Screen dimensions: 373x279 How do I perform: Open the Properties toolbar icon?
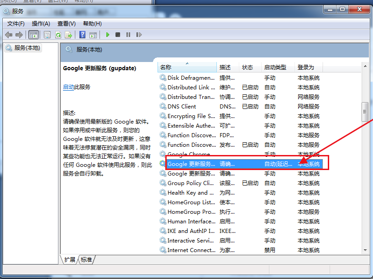point(47,35)
